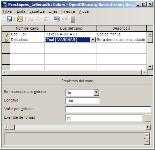Click the table grid scroll down arrow

[150, 67]
